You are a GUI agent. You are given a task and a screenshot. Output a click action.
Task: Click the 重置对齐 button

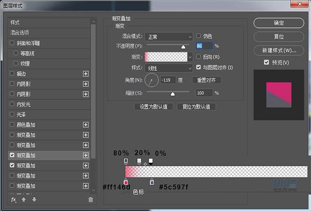(207, 80)
